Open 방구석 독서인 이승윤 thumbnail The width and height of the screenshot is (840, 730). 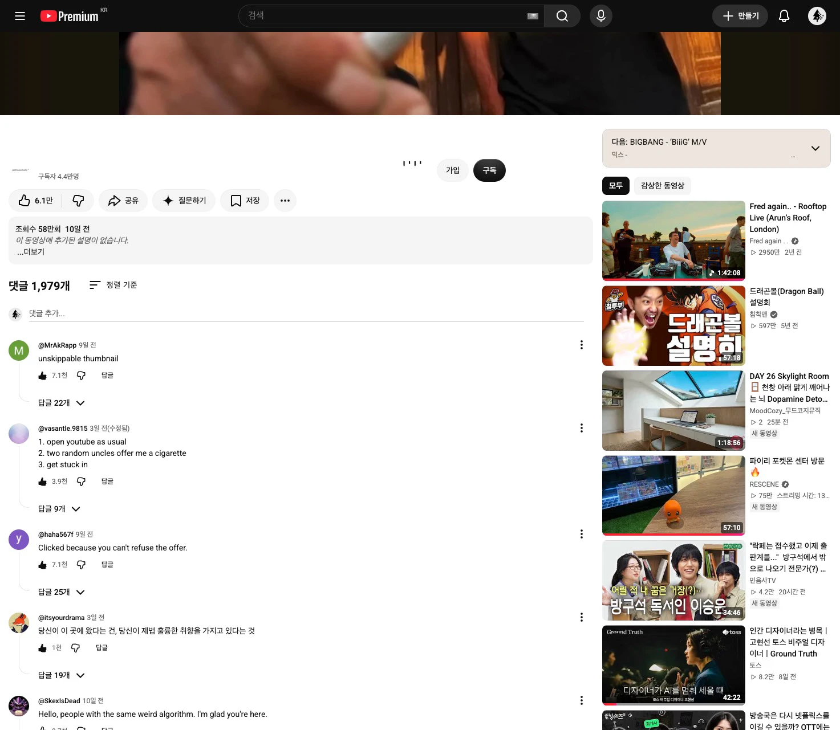point(673,581)
